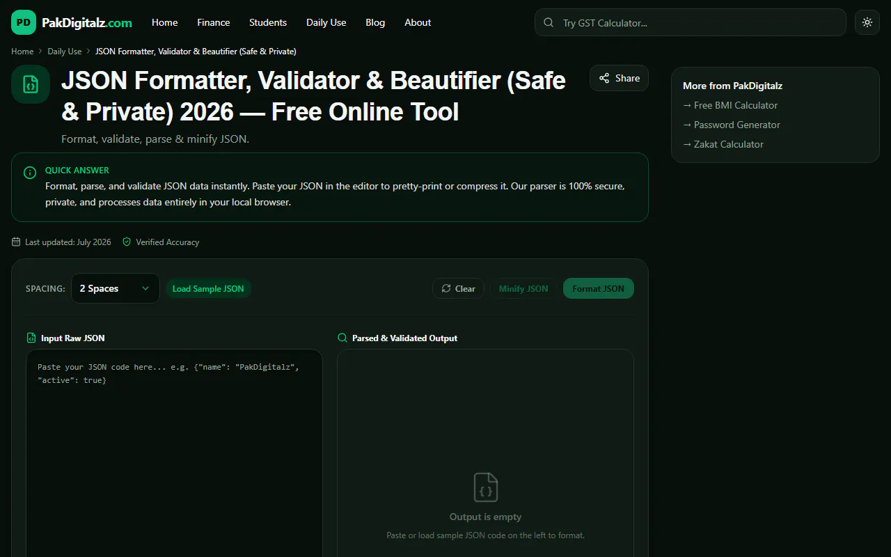Viewport: 891px width, 557px height.
Task: Click the QUICK ANSWER heading
Action: [77, 170]
